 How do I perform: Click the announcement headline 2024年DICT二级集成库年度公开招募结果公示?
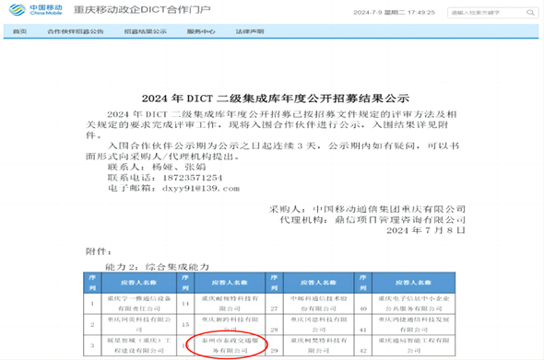(276, 99)
